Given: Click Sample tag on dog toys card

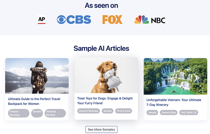Looking at the screenshot, I should [107, 111].
